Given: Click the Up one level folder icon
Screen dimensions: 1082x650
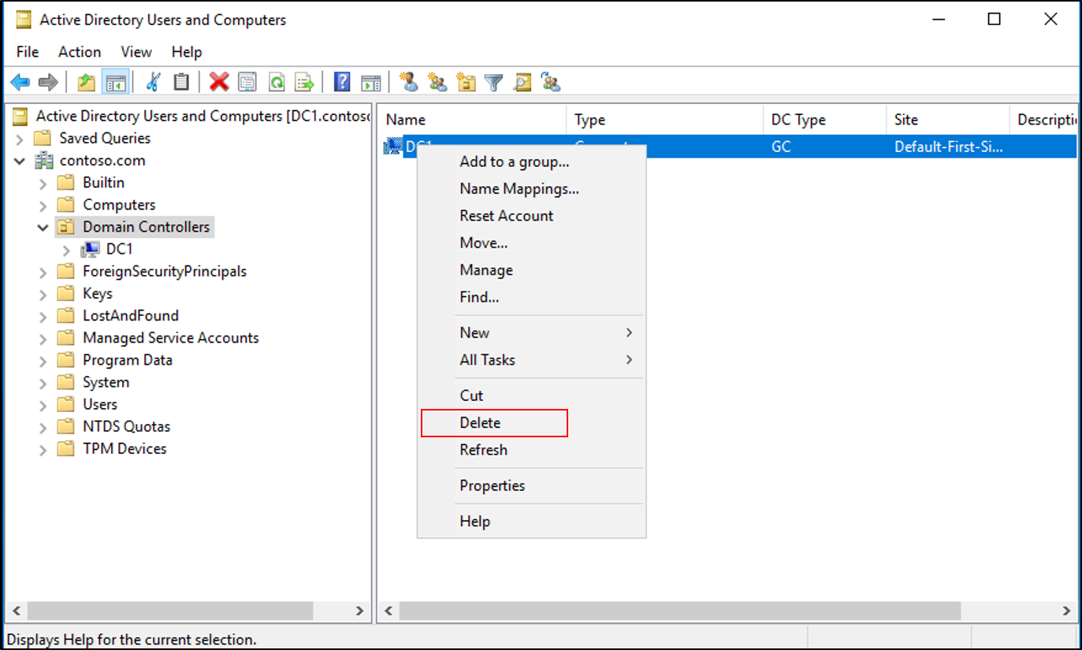Looking at the screenshot, I should coord(87,82).
